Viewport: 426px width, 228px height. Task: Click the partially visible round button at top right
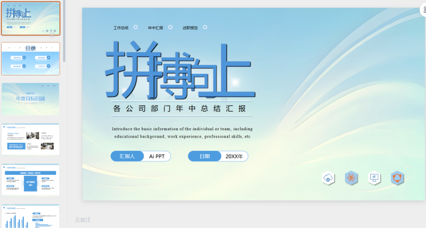coord(423,10)
